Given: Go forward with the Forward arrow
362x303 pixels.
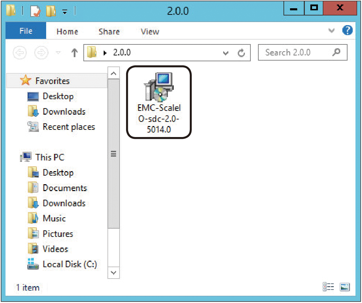Looking at the screenshot, I should click(x=41, y=53).
